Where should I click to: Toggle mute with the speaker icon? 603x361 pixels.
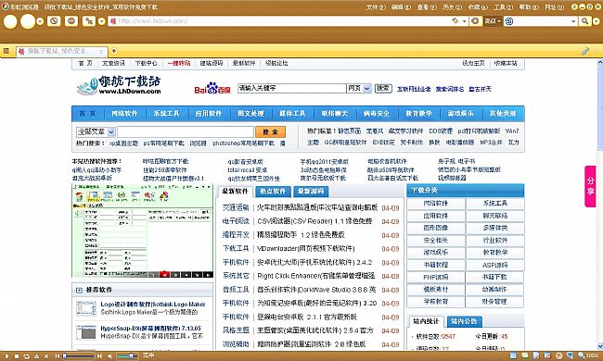pyautogui.click(x=109, y=356)
